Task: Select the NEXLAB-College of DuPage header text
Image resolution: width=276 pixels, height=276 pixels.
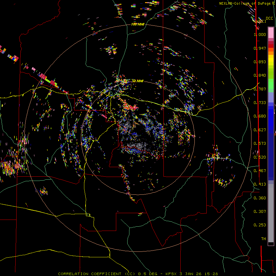Action: tap(247, 3)
